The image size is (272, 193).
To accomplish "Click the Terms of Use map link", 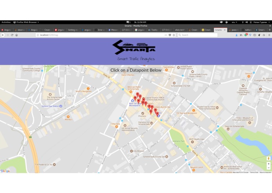I will pyautogui.click(x=254, y=172).
